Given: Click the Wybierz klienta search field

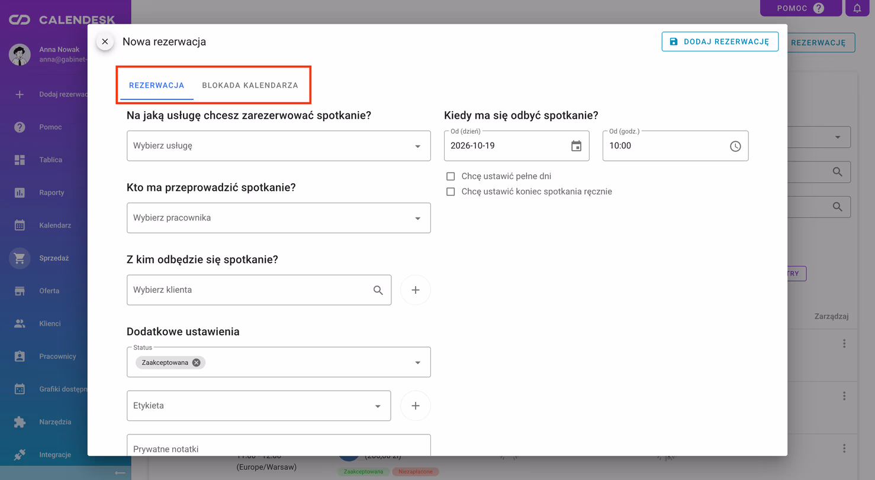Looking at the screenshot, I should point(259,290).
